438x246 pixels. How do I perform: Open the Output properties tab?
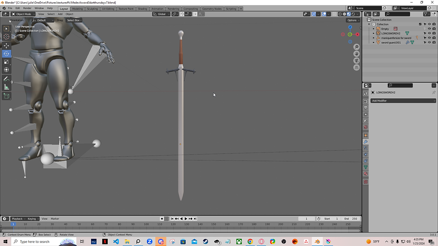[366, 108]
